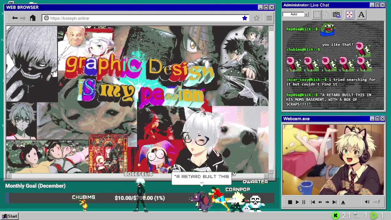Fast forward in the Webcam.exe player
The image size is (391, 220).
point(327,202)
